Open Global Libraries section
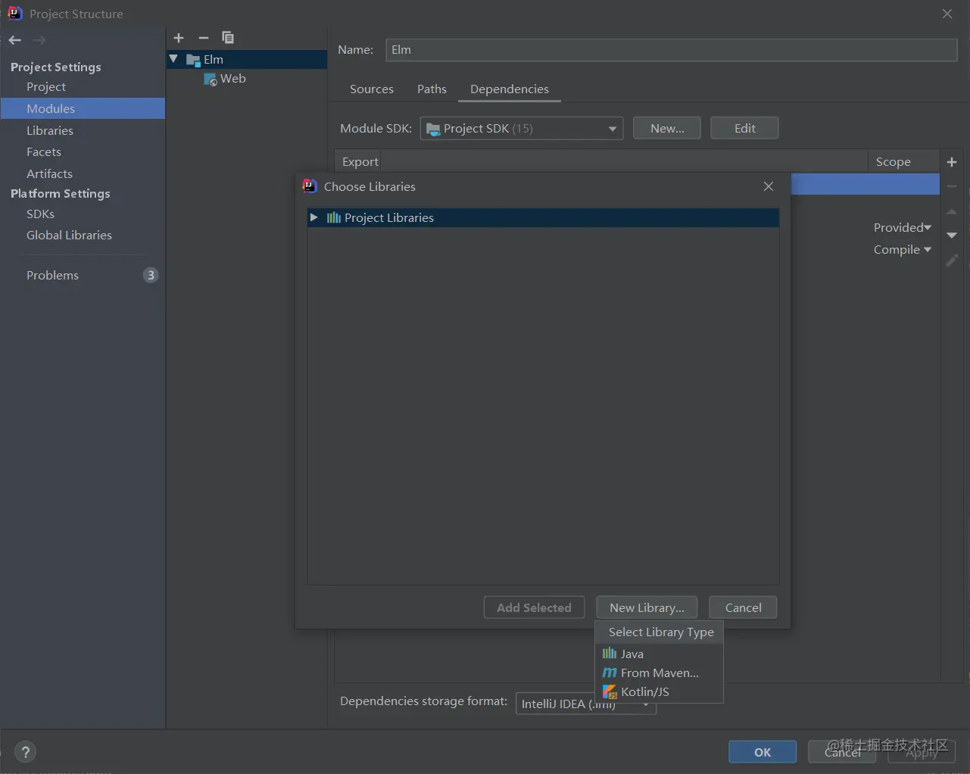970x774 pixels. pos(69,236)
